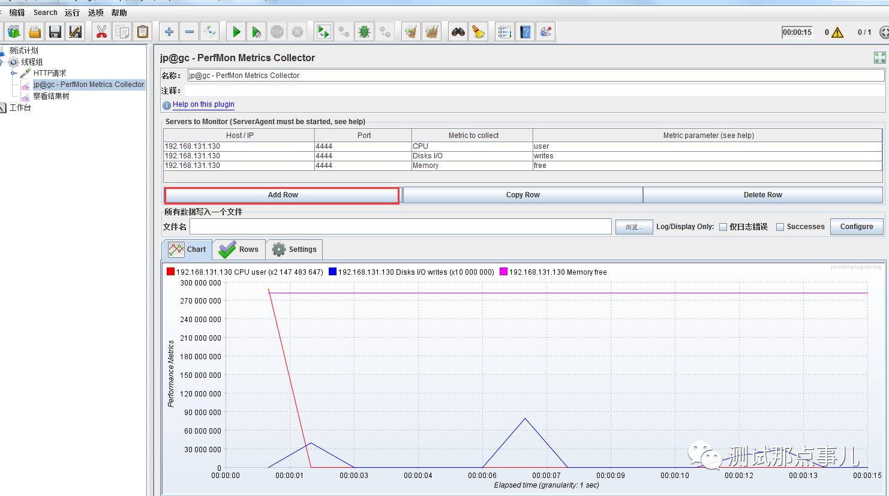889x496 pixels.
Task: Save the test plan with floppy icon
Action: pos(55,32)
